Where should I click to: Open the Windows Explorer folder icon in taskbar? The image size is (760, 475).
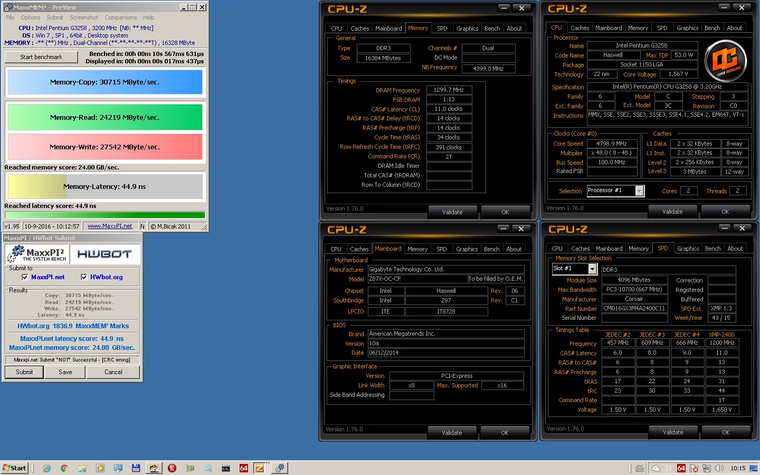point(82,468)
